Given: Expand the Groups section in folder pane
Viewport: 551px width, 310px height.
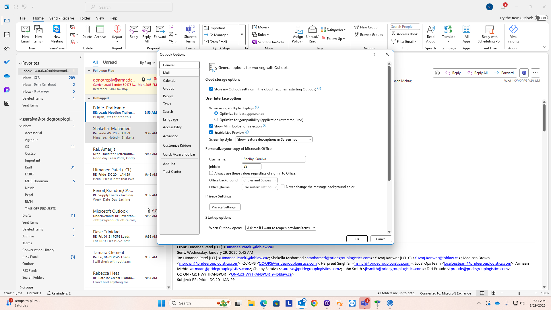Looking at the screenshot, I should click(20, 287).
